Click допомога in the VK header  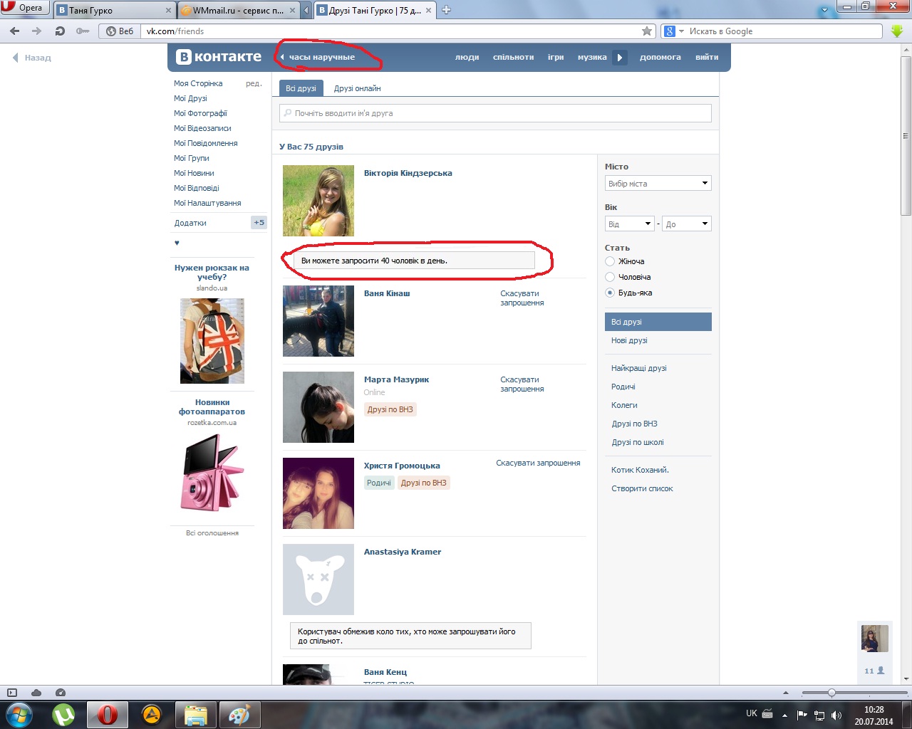660,58
